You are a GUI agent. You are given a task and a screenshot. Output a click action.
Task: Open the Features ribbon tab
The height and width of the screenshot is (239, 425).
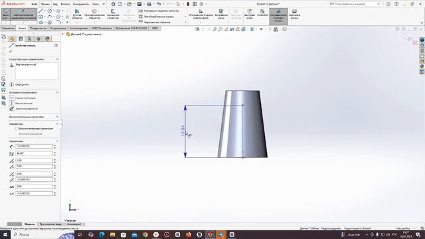coord(8,28)
